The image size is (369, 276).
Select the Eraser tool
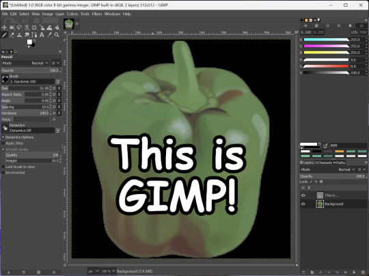12,35
